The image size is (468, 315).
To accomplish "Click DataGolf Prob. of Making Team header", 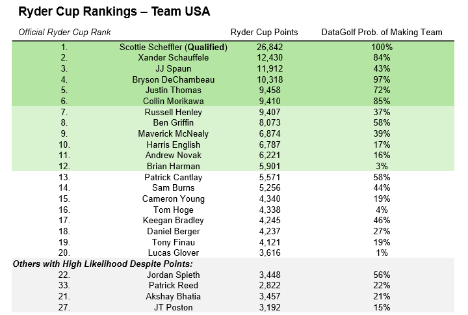I will (382, 33).
